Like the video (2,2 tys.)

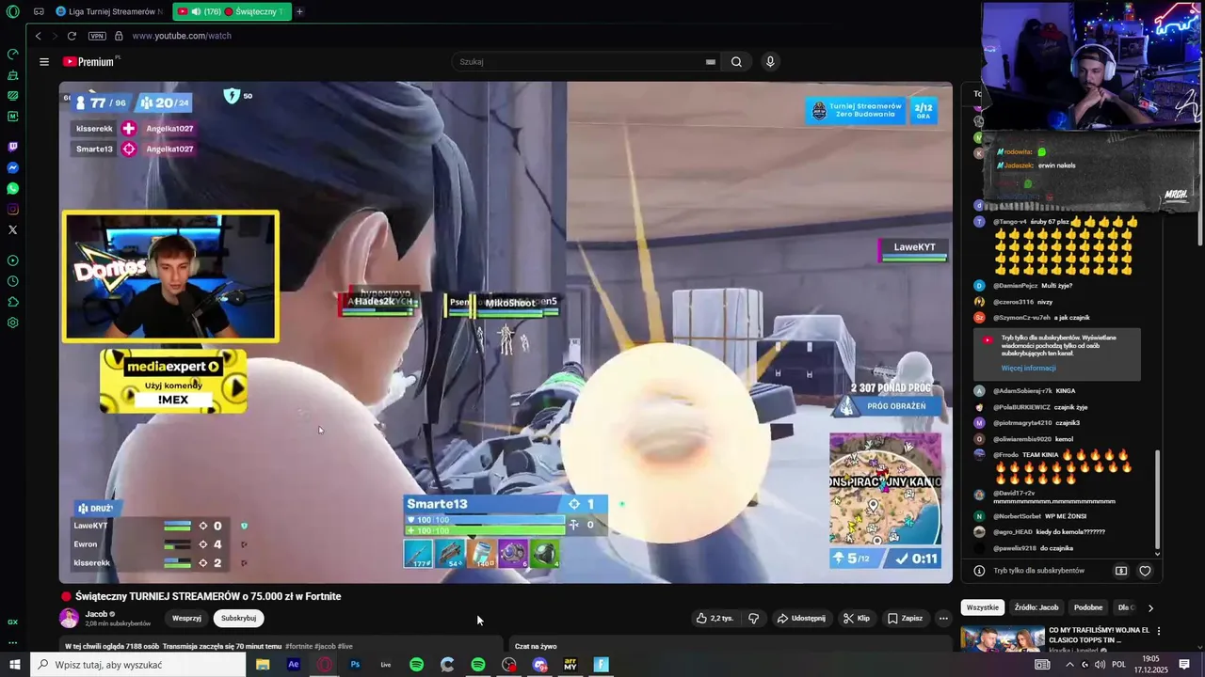coord(715,618)
